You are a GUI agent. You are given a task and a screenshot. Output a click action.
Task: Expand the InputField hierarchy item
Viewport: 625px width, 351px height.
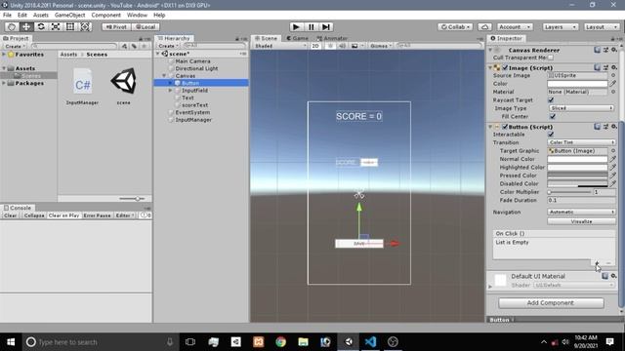(x=170, y=91)
